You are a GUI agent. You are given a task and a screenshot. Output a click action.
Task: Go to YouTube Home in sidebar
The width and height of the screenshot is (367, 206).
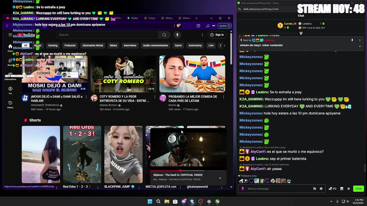click(x=10, y=48)
